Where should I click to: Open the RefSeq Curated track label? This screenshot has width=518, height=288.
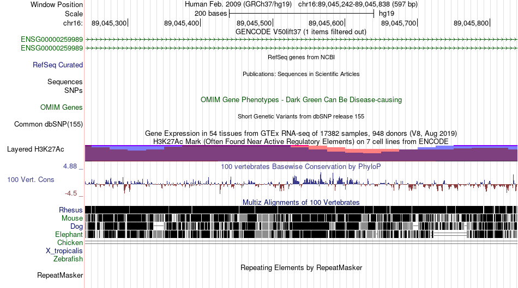[58, 65]
